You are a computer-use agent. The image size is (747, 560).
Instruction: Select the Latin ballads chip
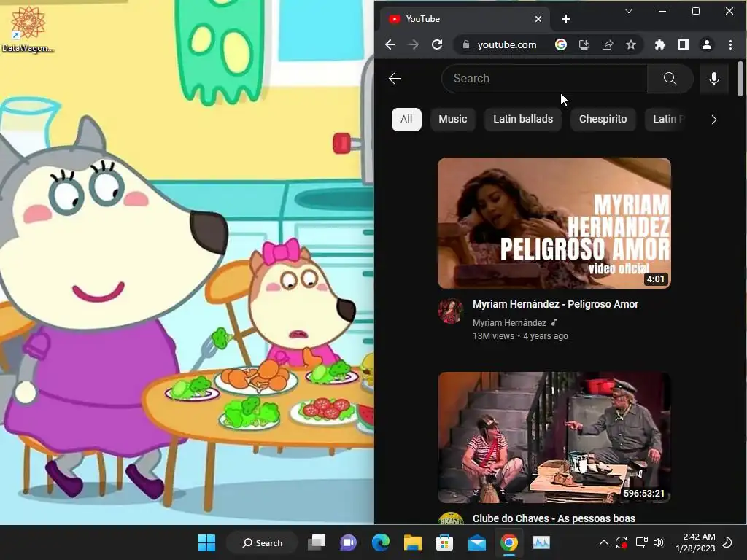coord(523,119)
